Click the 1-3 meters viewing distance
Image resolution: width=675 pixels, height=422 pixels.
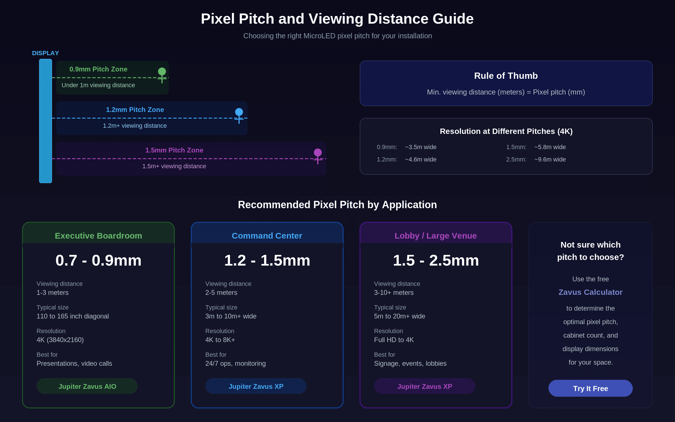tap(53, 293)
